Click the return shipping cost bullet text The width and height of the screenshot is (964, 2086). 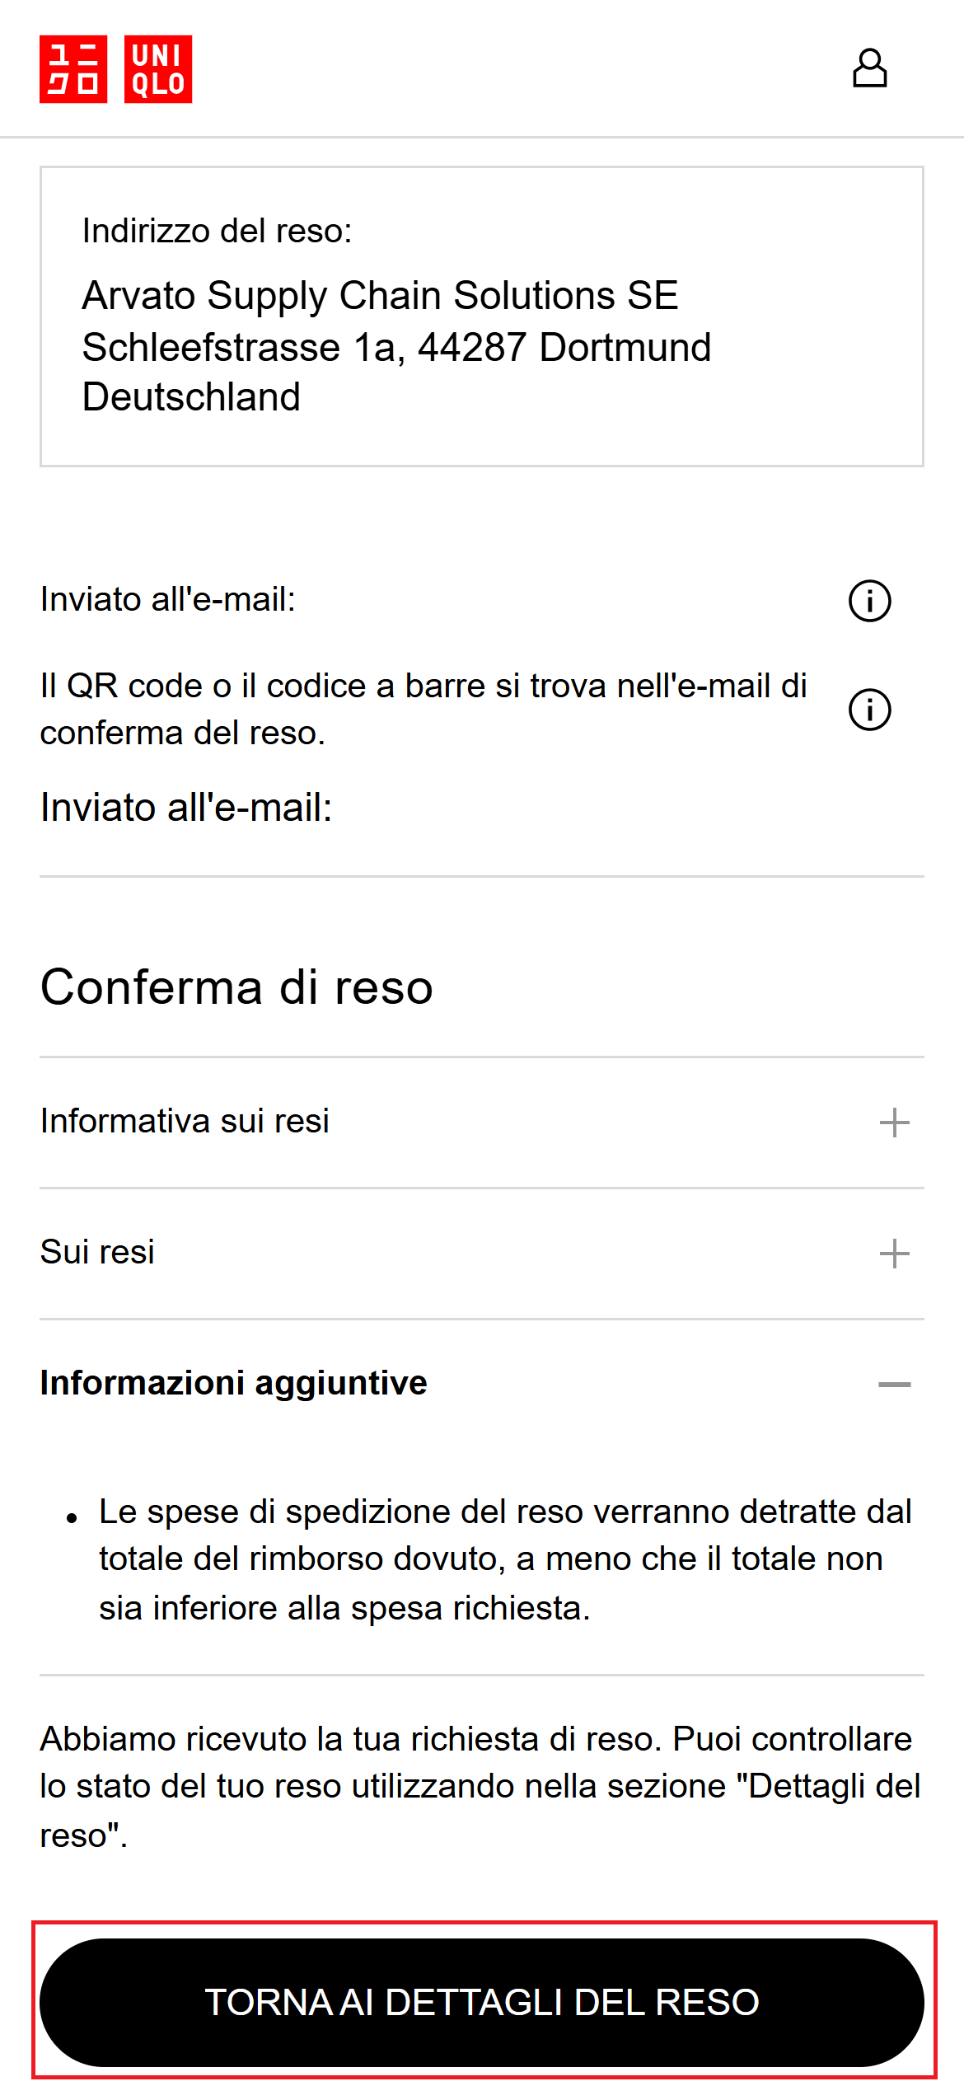504,1559
